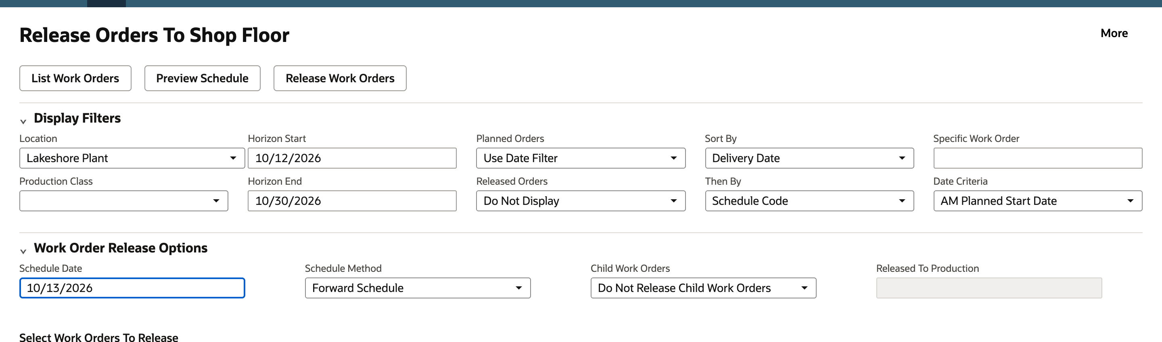1162x342 pixels.
Task: Click the Released To Production label
Action: point(928,269)
